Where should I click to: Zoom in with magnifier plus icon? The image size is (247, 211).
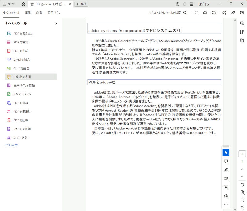click(242, 200)
